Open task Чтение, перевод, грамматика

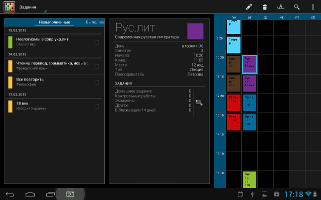54,66
